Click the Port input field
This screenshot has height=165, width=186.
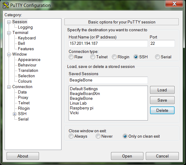click(x=162, y=43)
